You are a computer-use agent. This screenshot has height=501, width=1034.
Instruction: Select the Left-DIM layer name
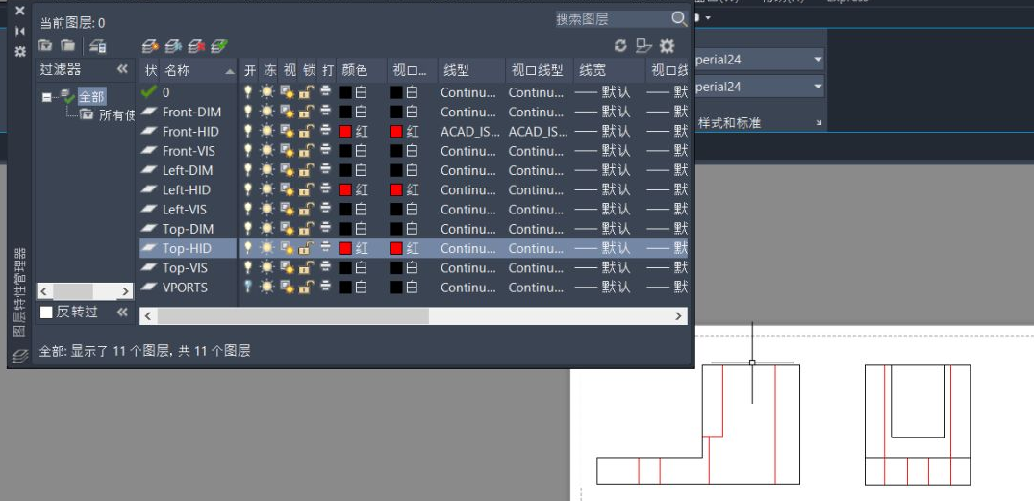click(x=188, y=171)
